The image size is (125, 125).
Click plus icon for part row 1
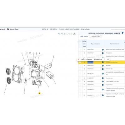tap(103, 50)
